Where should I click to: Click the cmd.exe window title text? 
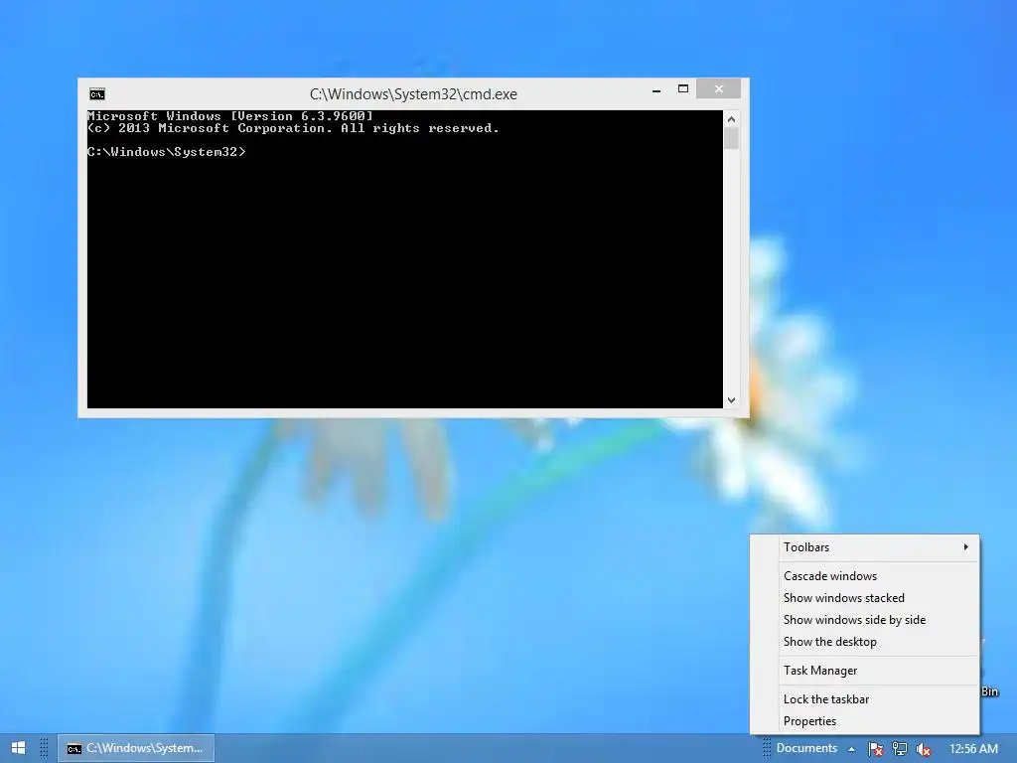[413, 94]
